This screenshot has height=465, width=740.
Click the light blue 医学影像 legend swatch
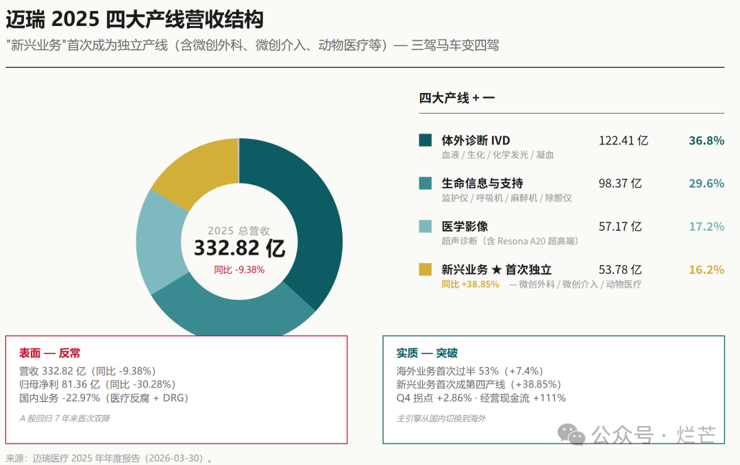click(x=425, y=226)
